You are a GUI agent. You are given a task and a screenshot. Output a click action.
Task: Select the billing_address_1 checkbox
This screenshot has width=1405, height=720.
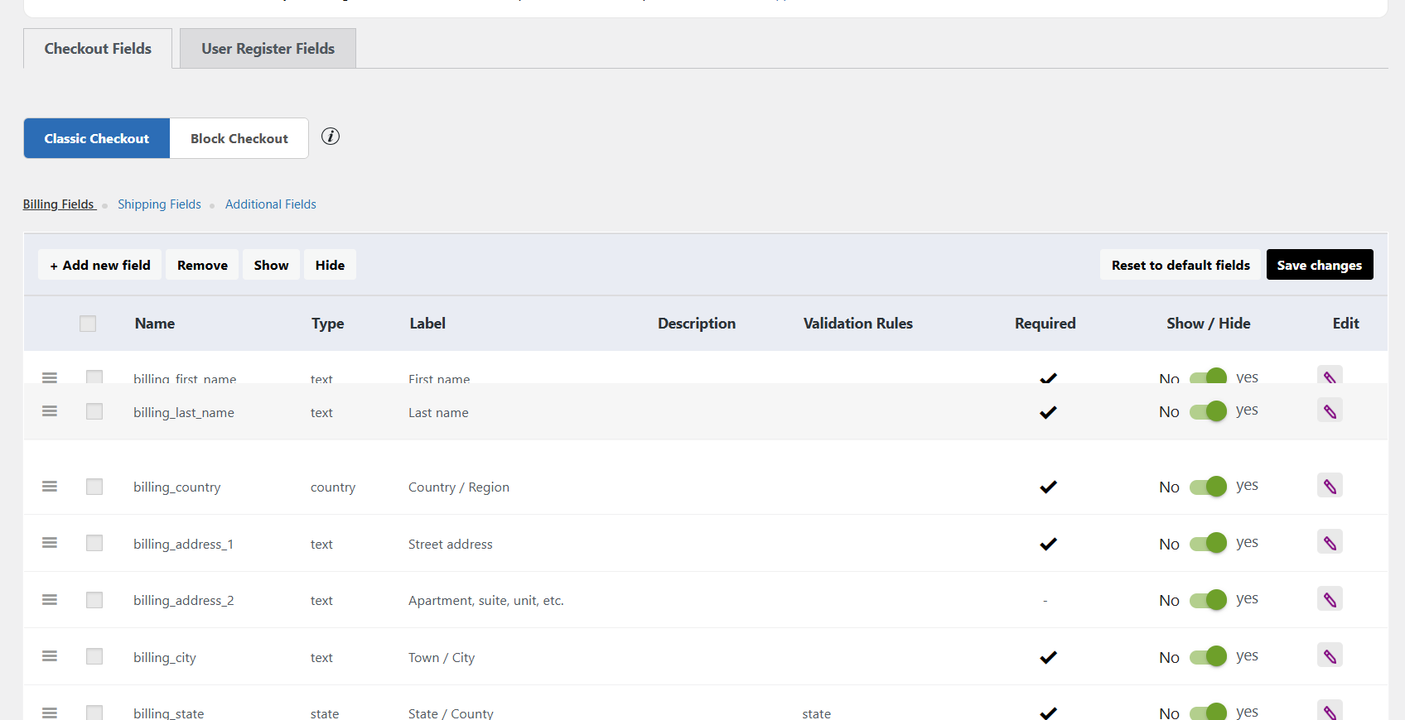coord(94,543)
